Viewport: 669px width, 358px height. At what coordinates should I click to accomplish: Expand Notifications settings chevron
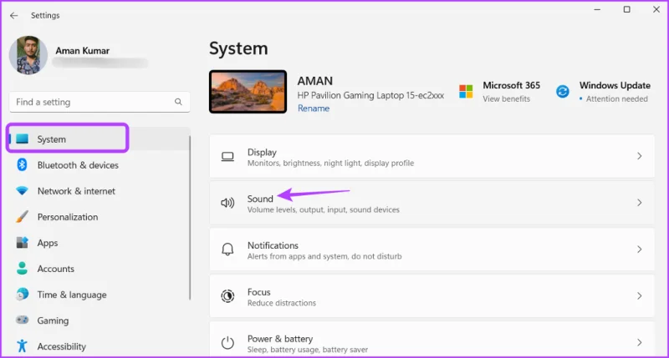click(x=639, y=249)
